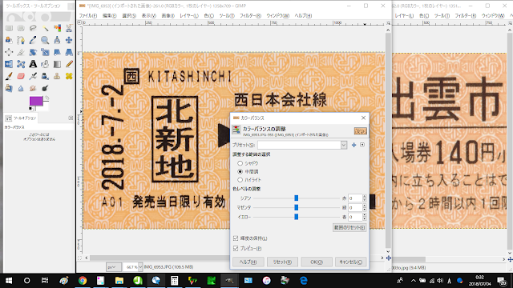Select the Foreground Select tool
The image size is (513, 288).
pyautogui.click(x=9, y=40)
